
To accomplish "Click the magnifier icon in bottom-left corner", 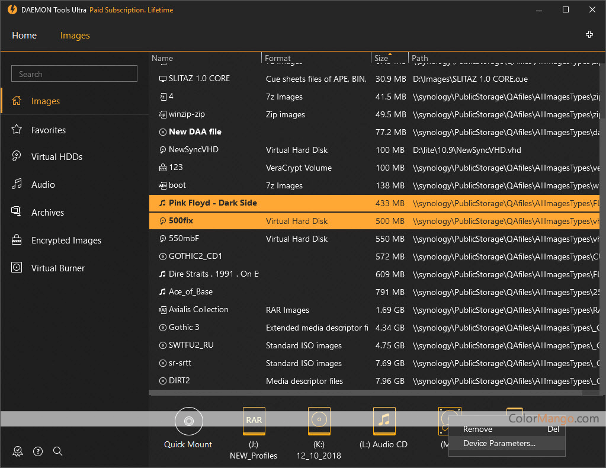I will tap(57, 451).
